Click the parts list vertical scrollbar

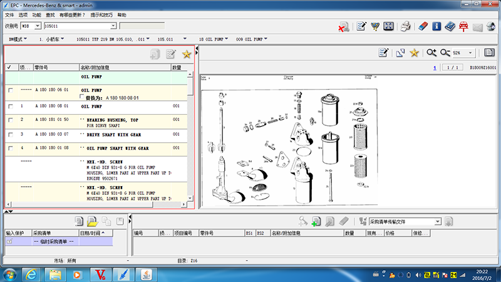(x=190, y=137)
